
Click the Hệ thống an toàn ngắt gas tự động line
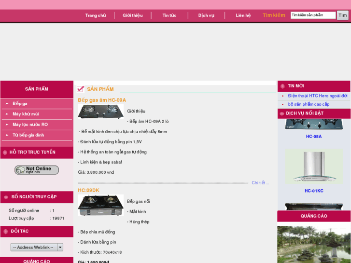pos(112,152)
